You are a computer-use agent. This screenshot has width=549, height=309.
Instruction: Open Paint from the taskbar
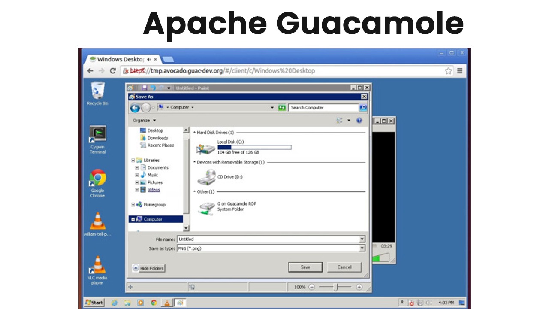click(x=180, y=303)
